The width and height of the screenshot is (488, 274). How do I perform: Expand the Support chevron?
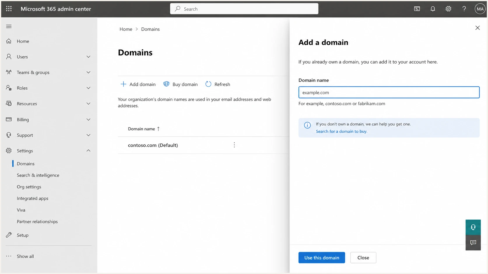(88, 135)
